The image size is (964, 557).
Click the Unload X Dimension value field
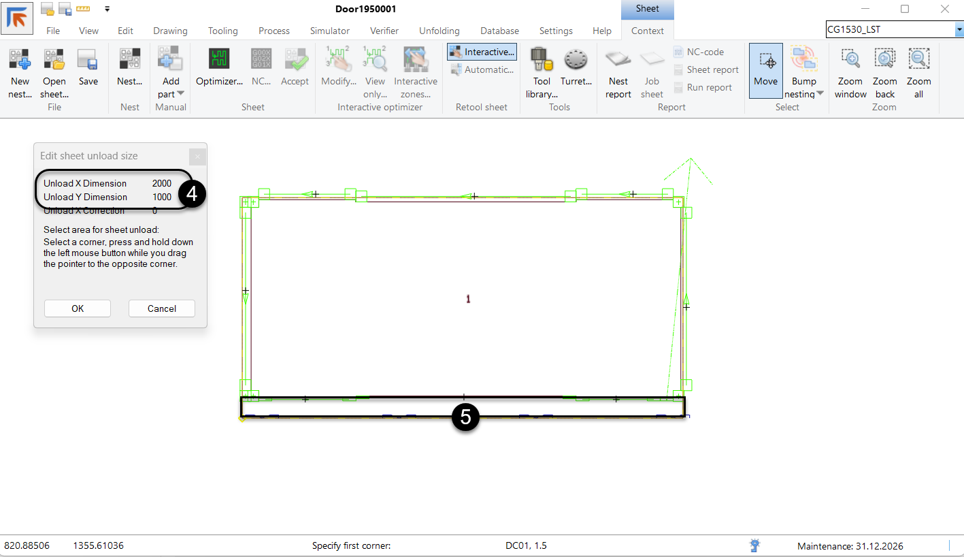point(162,183)
